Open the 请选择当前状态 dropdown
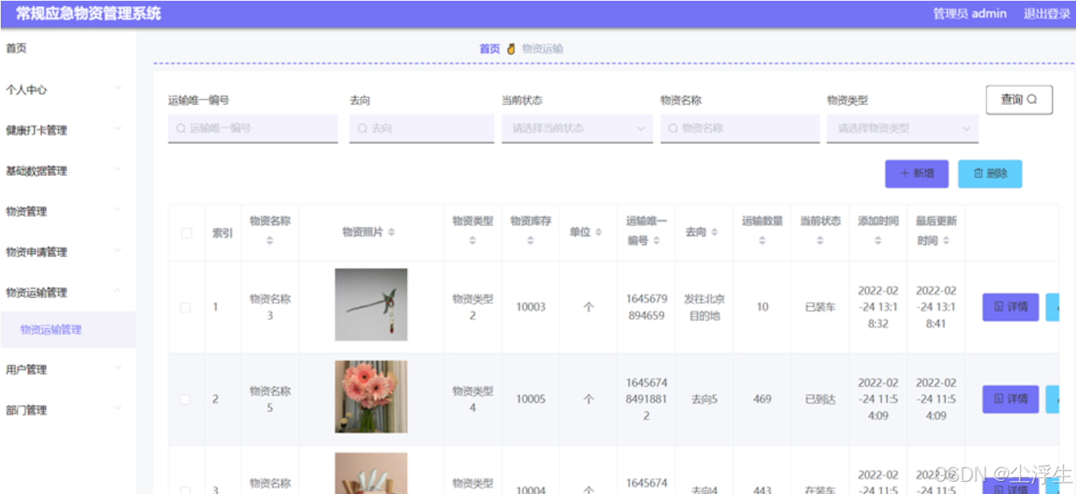Screen dimensions: 1076x494 (577, 129)
